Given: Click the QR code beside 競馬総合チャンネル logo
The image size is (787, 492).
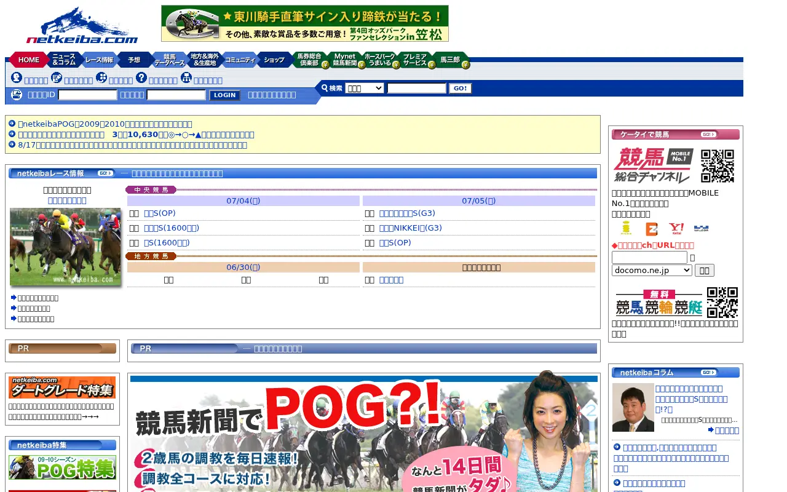Looking at the screenshot, I should click(718, 166).
